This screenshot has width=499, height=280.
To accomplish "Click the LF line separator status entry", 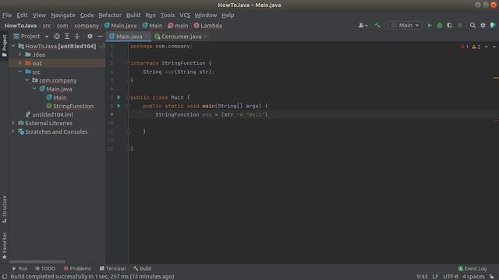I will [x=435, y=277].
